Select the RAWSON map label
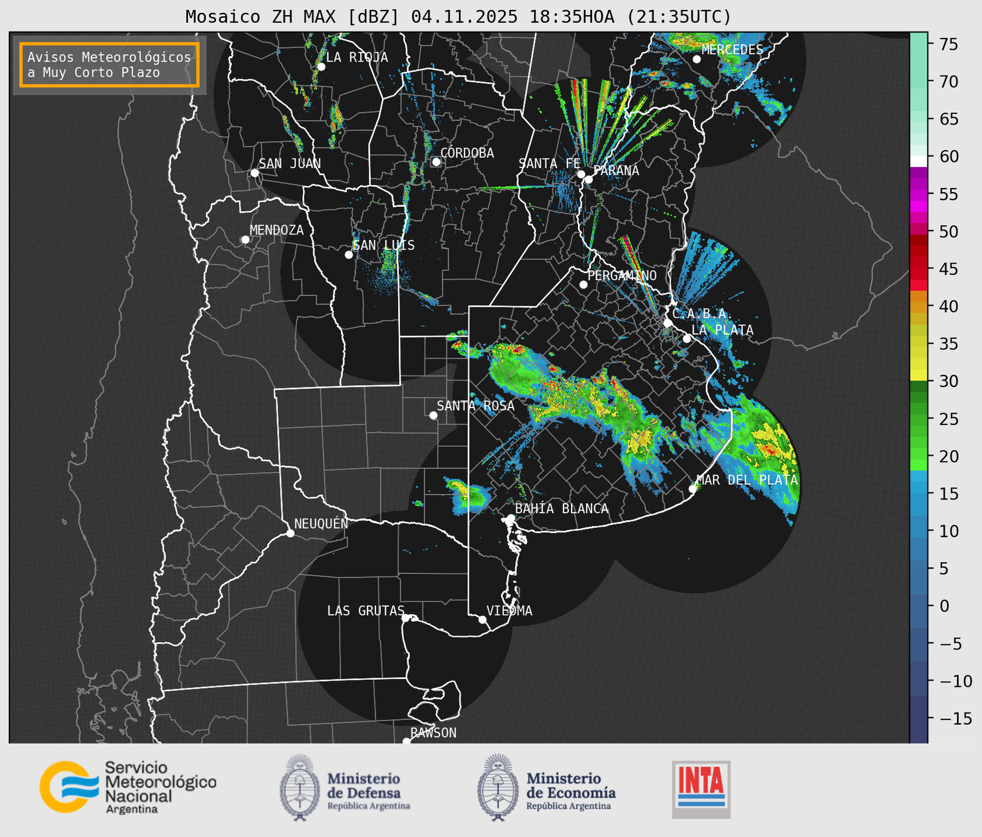This screenshot has width=982, height=837. (x=433, y=733)
